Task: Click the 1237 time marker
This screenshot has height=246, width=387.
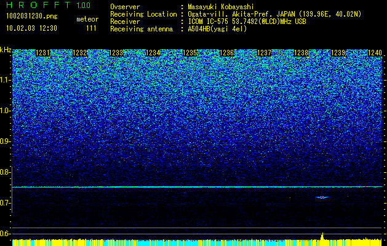Action: 264,53
